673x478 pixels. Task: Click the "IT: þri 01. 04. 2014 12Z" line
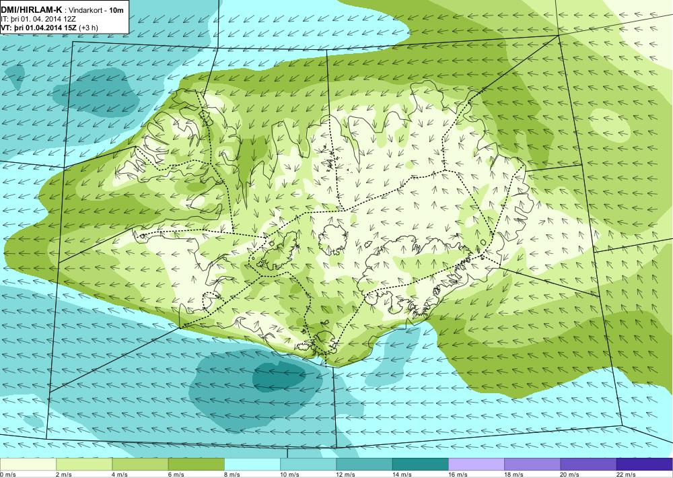38,19
